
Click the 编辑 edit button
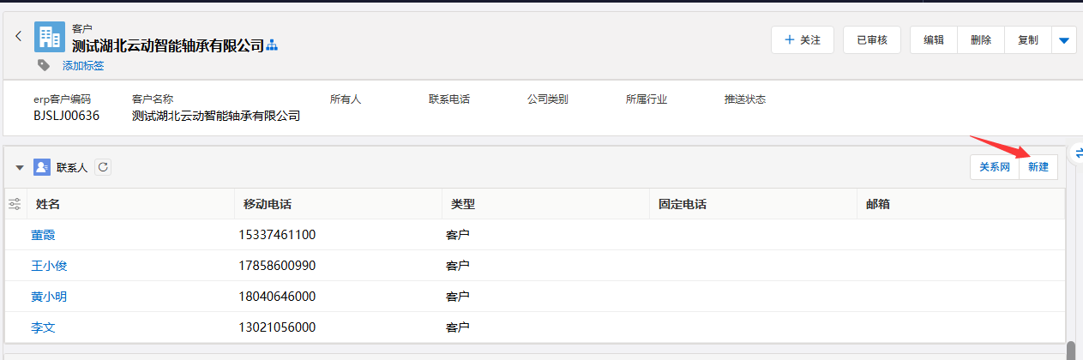[x=934, y=40]
